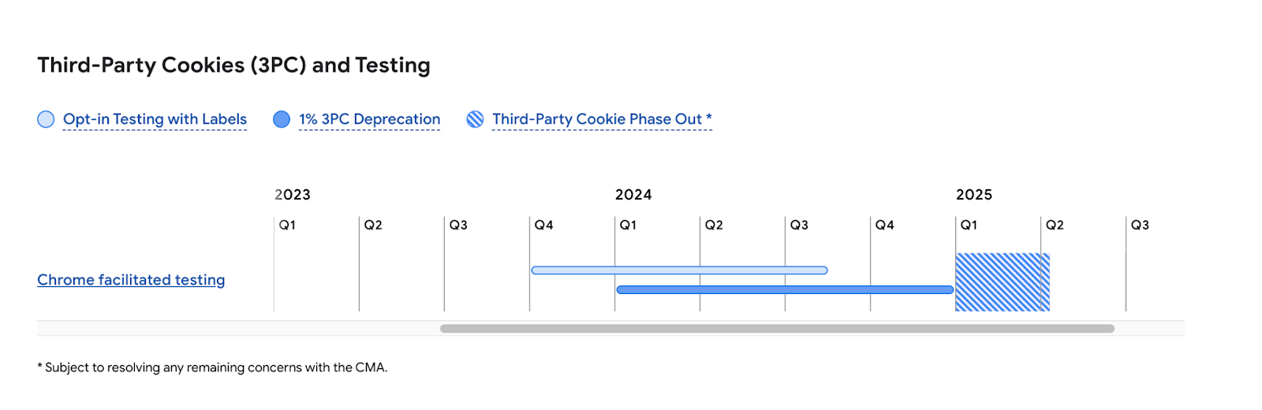Click the CMA footnote text
The height and width of the screenshot is (410, 1262).
pos(213,367)
